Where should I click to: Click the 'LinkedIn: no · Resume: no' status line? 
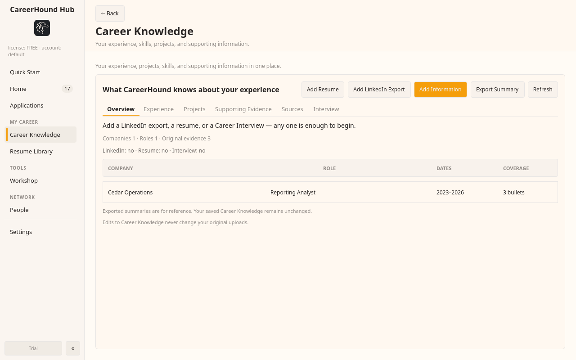point(154,151)
